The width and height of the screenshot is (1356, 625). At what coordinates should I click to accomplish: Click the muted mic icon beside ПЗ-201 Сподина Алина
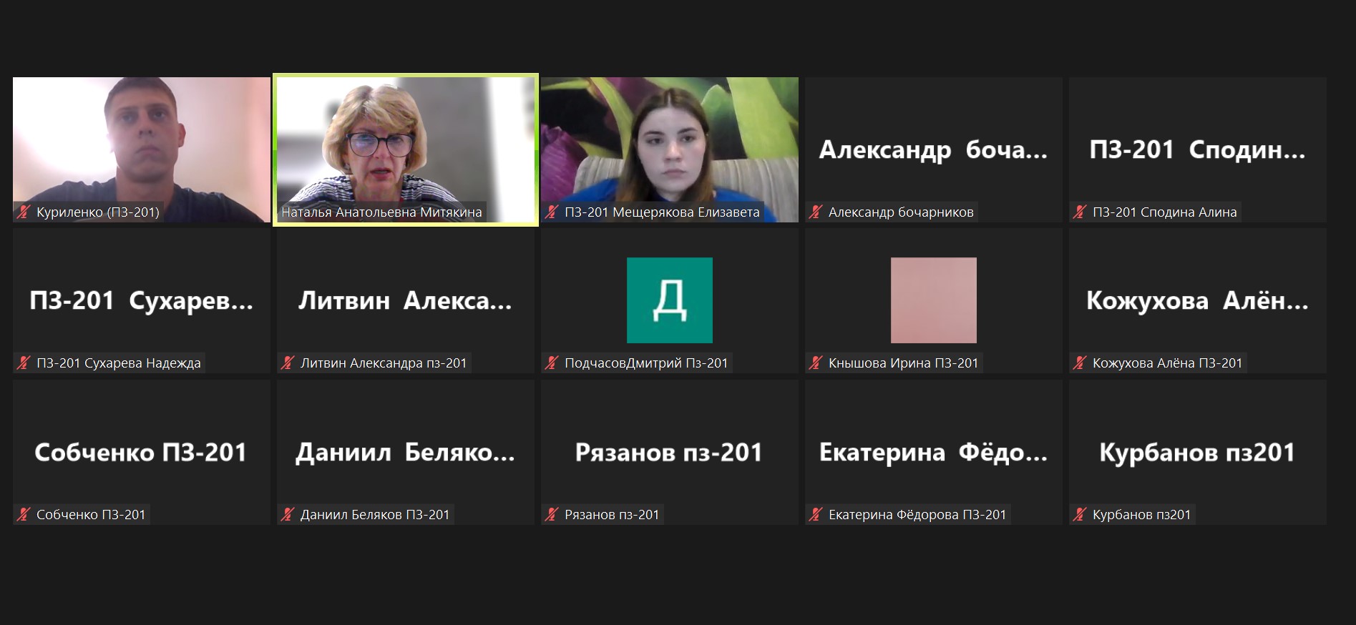tap(1080, 212)
